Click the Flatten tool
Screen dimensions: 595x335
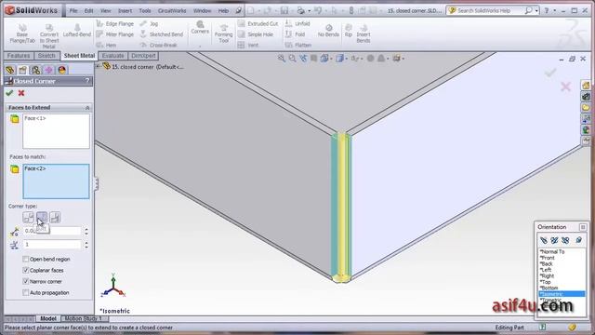[x=298, y=45]
